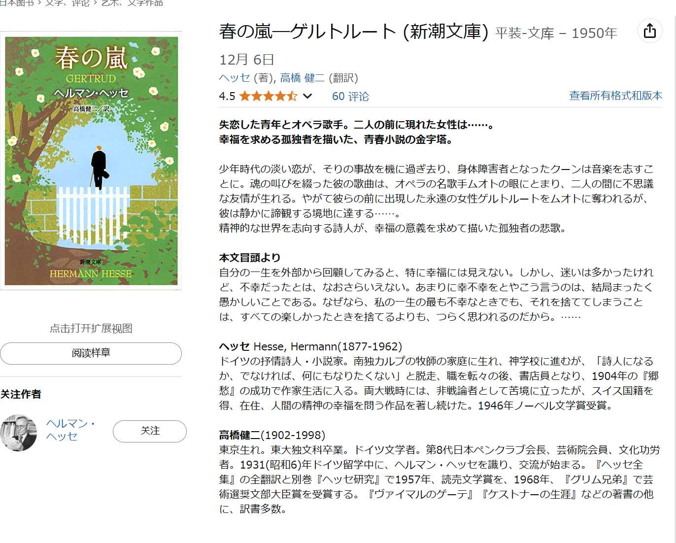The width and height of the screenshot is (676, 543).
Task: Click the 阅读样章 button
Action: (x=91, y=353)
